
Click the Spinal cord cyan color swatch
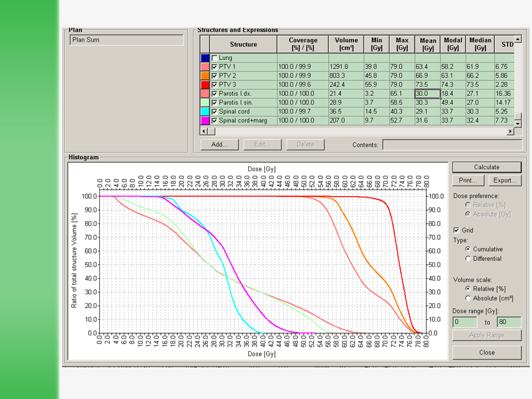click(x=205, y=111)
